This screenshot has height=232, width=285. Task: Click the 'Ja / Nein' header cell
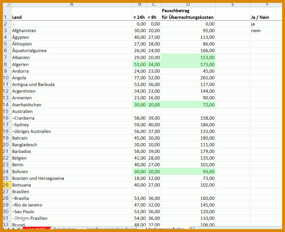266,14
